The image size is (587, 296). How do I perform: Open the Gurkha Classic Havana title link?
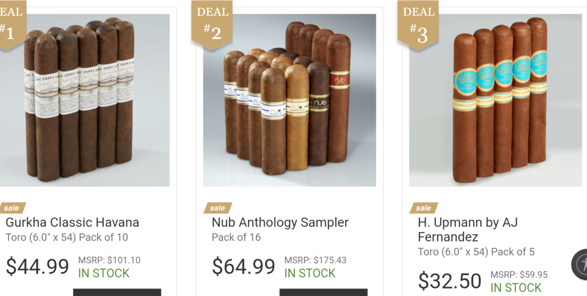point(73,223)
